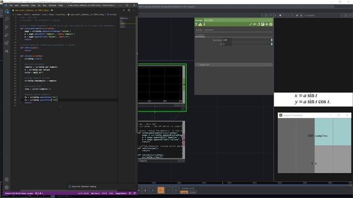353x198 pixels.
Task: Click the star bookmark icon in TouchDesigner pathbar
Action: click(297, 15)
